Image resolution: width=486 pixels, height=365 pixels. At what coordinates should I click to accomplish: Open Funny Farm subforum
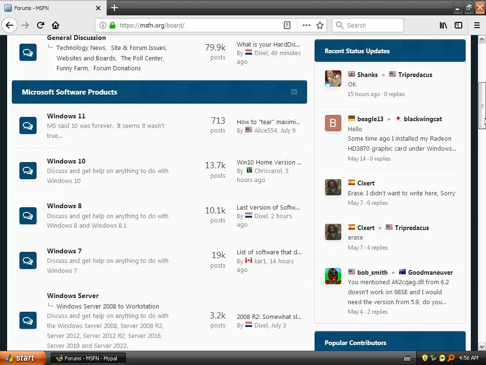[72, 68]
